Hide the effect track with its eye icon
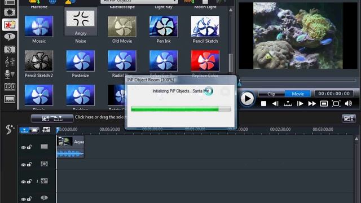Image resolution: width=361 pixels, height=203 pixels. tap(23, 165)
